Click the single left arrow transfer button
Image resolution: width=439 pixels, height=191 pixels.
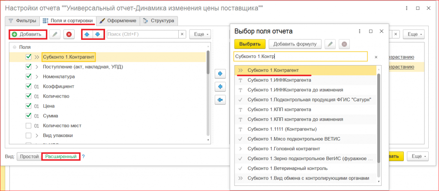(x=220, y=87)
